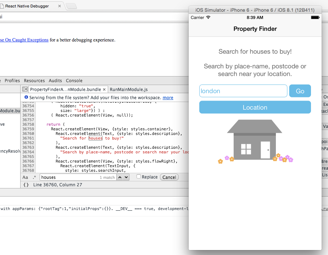Click the pretty-print curly braces icon
The height and width of the screenshot is (255, 328).
[x=26, y=185]
